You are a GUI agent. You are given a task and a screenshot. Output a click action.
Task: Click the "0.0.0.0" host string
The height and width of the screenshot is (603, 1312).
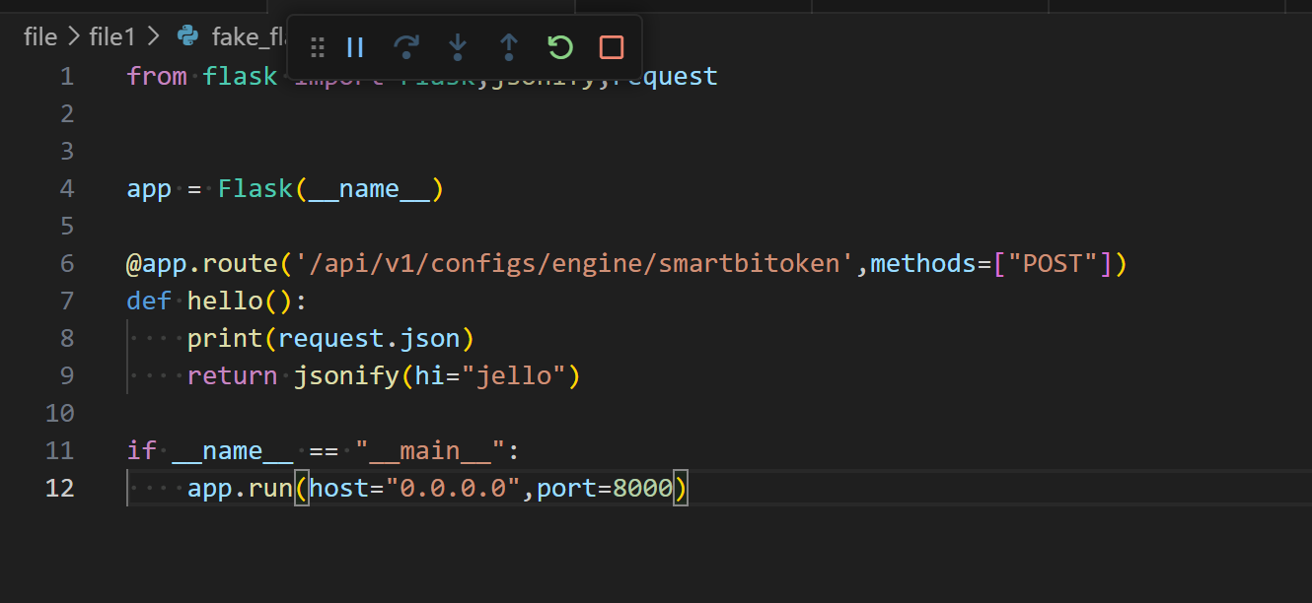point(453,488)
